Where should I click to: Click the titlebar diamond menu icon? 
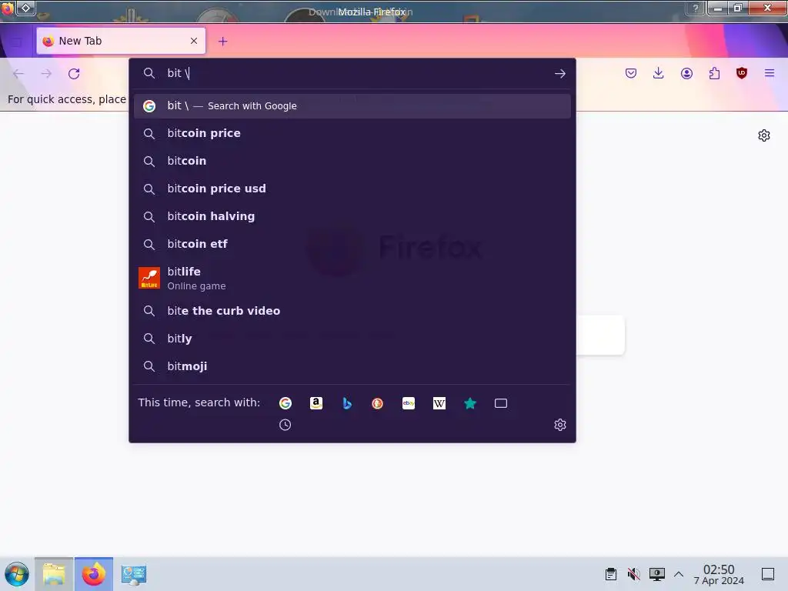pyautogui.click(x=25, y=8)
